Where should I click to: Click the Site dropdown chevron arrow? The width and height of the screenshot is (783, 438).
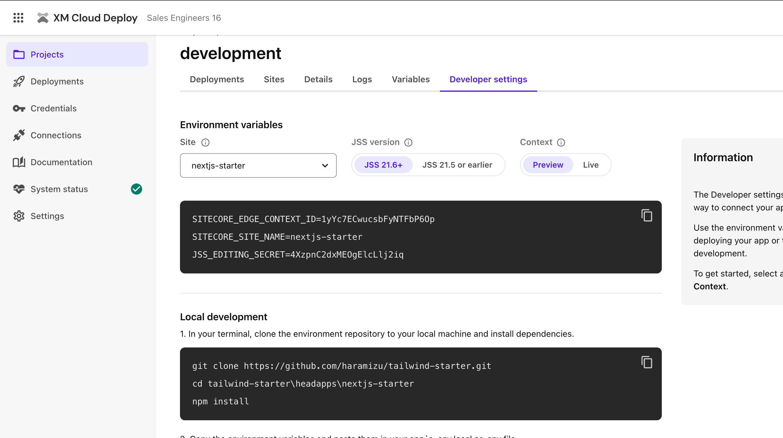(x=325, y=165)
